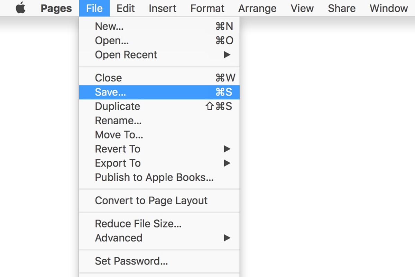Screen dimensions: 415x277
Task: Choose Rename… menu entry
Action: coord(159,120)
